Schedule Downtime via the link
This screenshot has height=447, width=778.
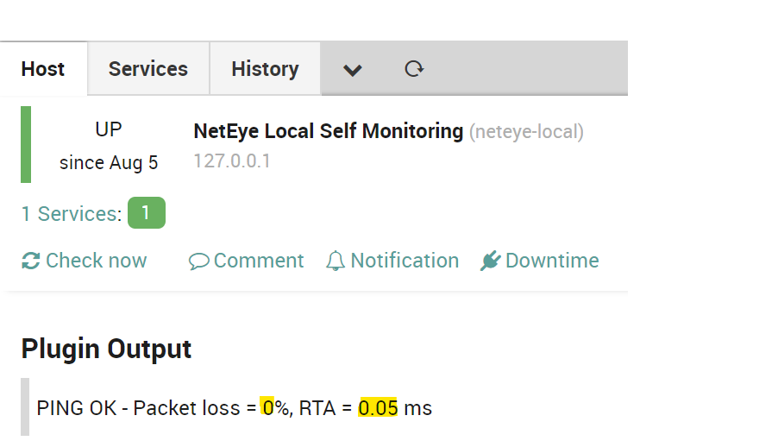(540, 261)
